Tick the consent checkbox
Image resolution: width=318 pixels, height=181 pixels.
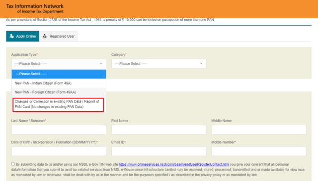13,164
